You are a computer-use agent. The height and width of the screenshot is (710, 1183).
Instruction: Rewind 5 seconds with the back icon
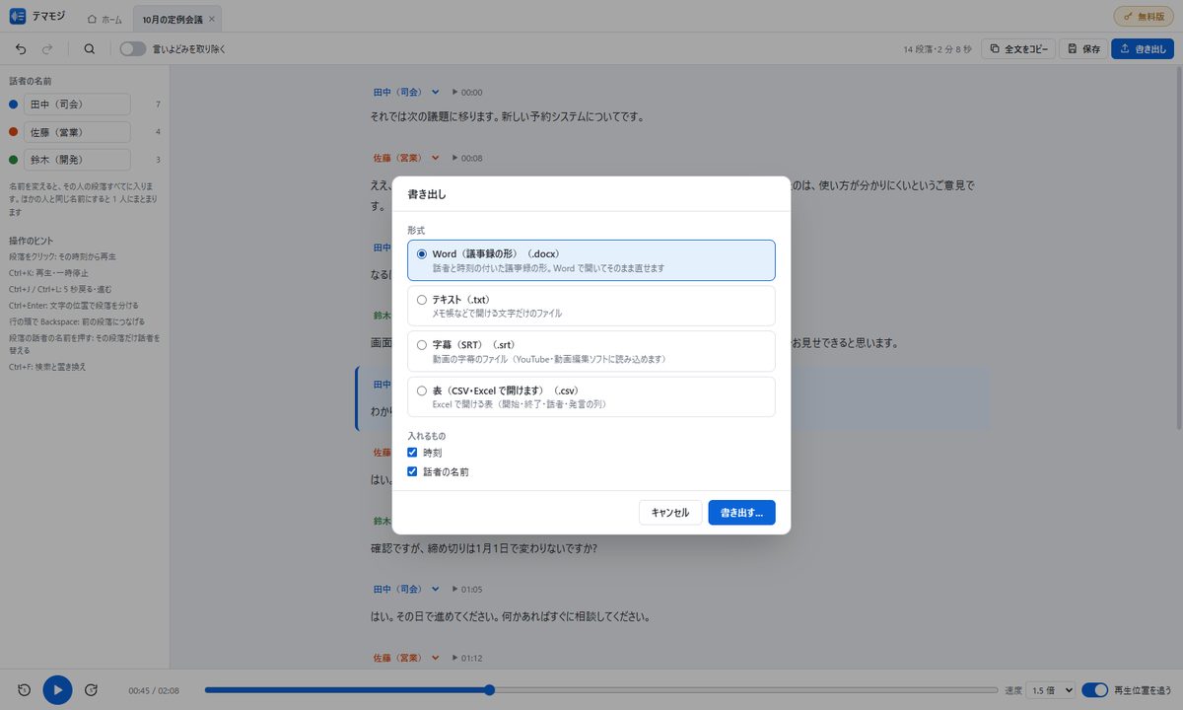(23, 690)
